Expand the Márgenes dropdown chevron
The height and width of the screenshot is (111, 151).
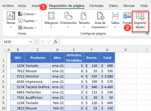[51, 27]
